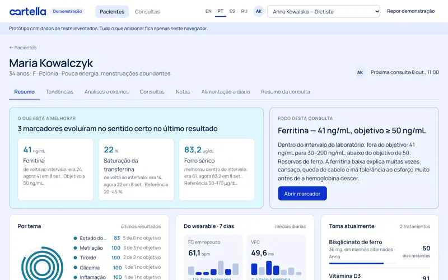Click the últimos resultados label
Screen dimensions: 448x280
pos(141,226)
